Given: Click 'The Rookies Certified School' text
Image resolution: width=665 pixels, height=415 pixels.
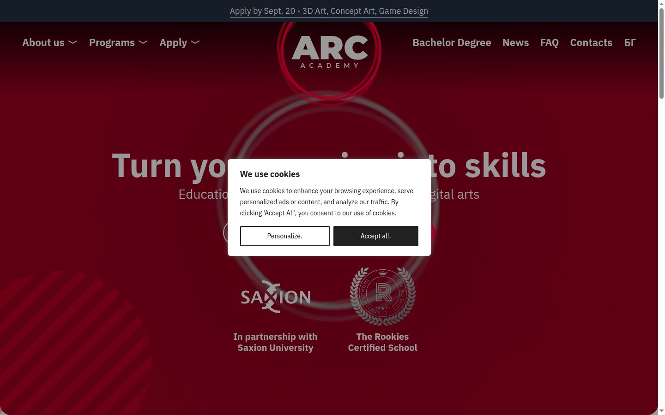Looking at the screenshot, I should coord(382,342).
